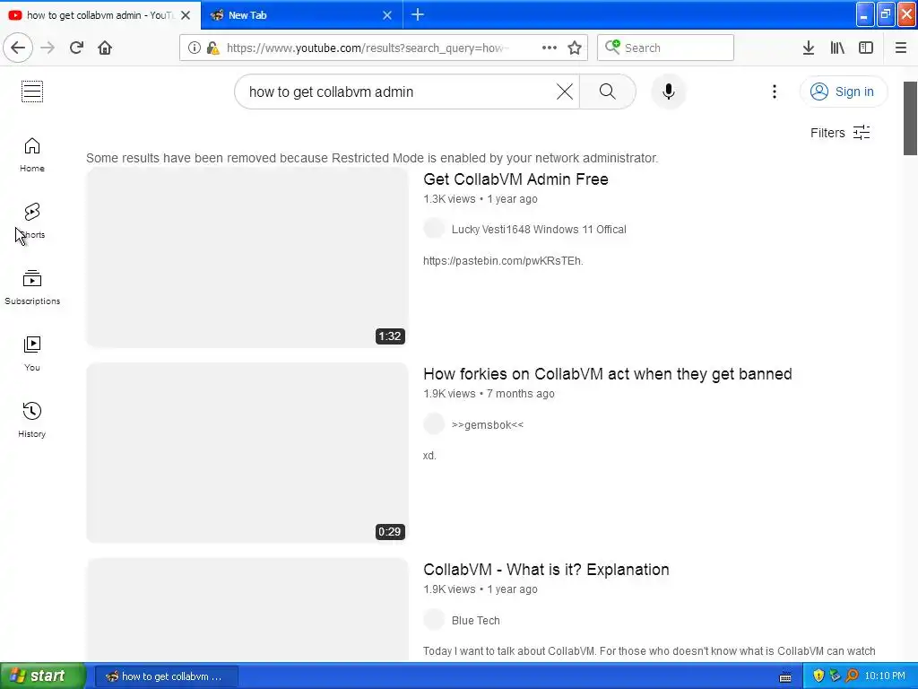
Task: Open the You section in sidebar
Action: [x=32, y=353]
